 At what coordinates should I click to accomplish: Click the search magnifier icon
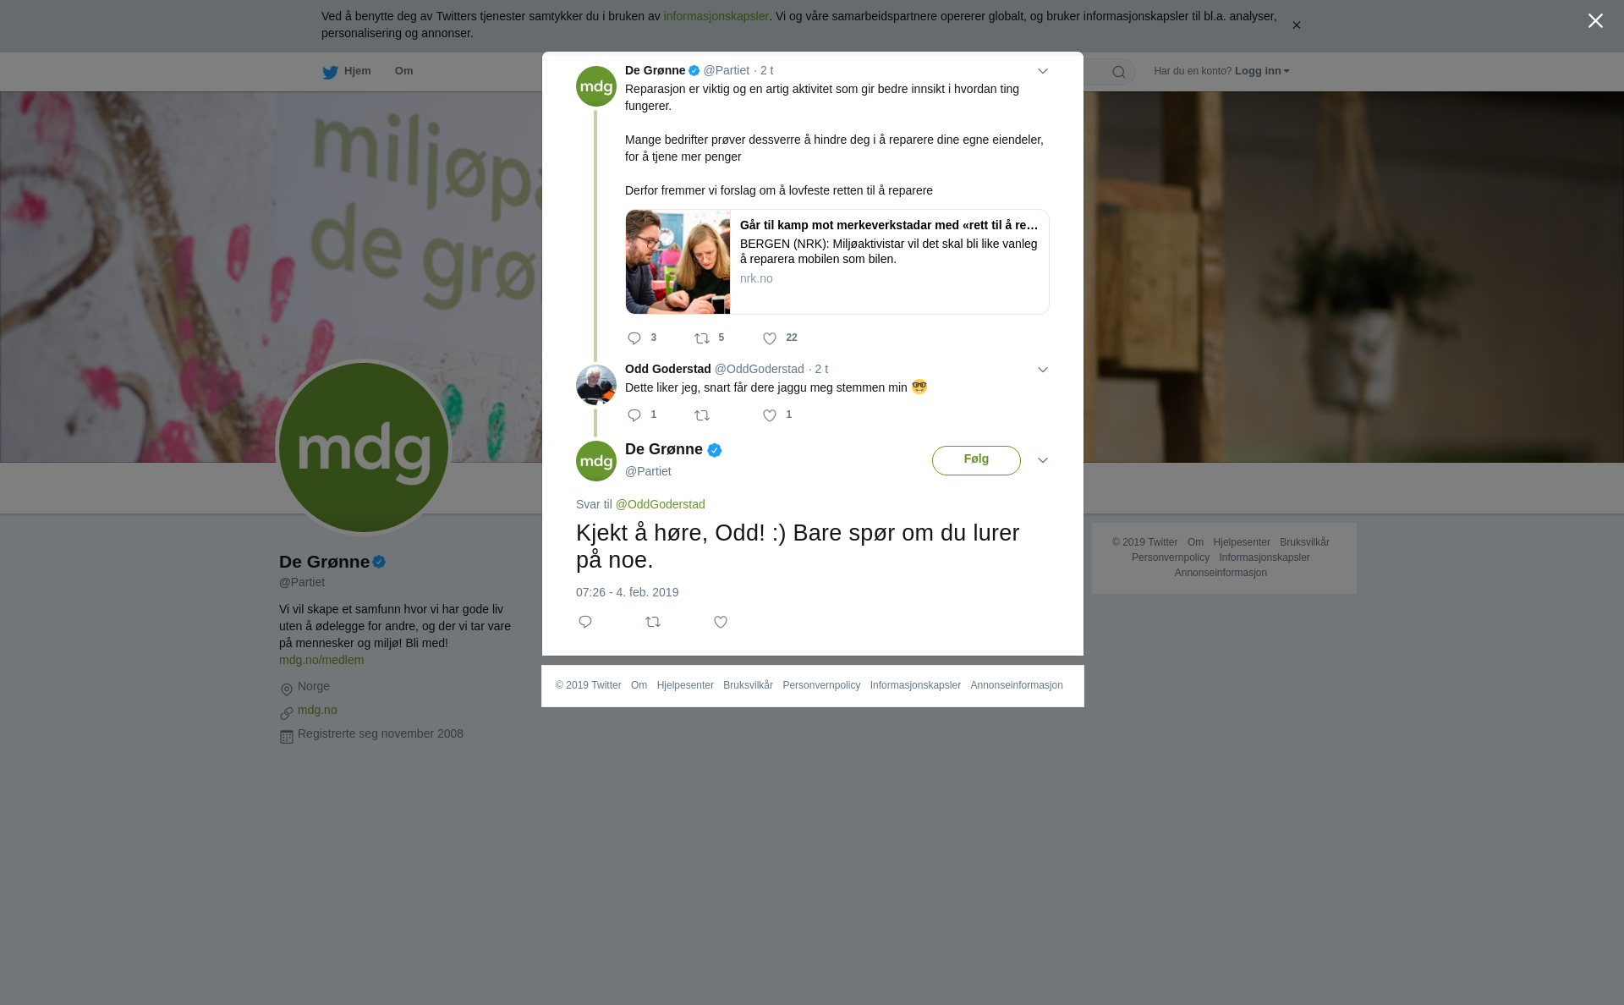click(x=1118, y=72)
